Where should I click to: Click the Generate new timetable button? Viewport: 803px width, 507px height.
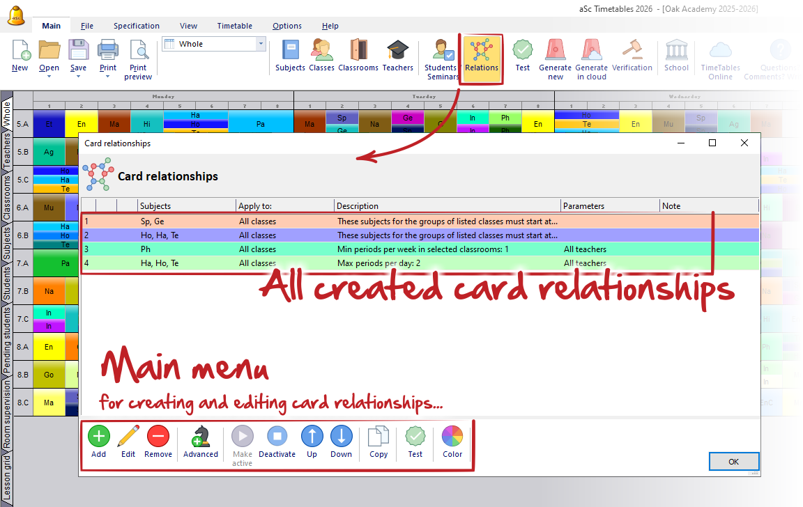pyautogui.click(x=555, y=56)
